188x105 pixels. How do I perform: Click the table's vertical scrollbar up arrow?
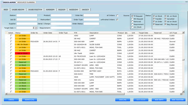[x=183, y=33]
